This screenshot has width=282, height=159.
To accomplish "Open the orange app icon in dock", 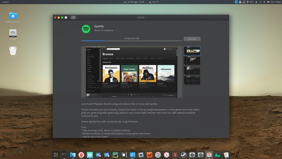I will pos(149,155).
